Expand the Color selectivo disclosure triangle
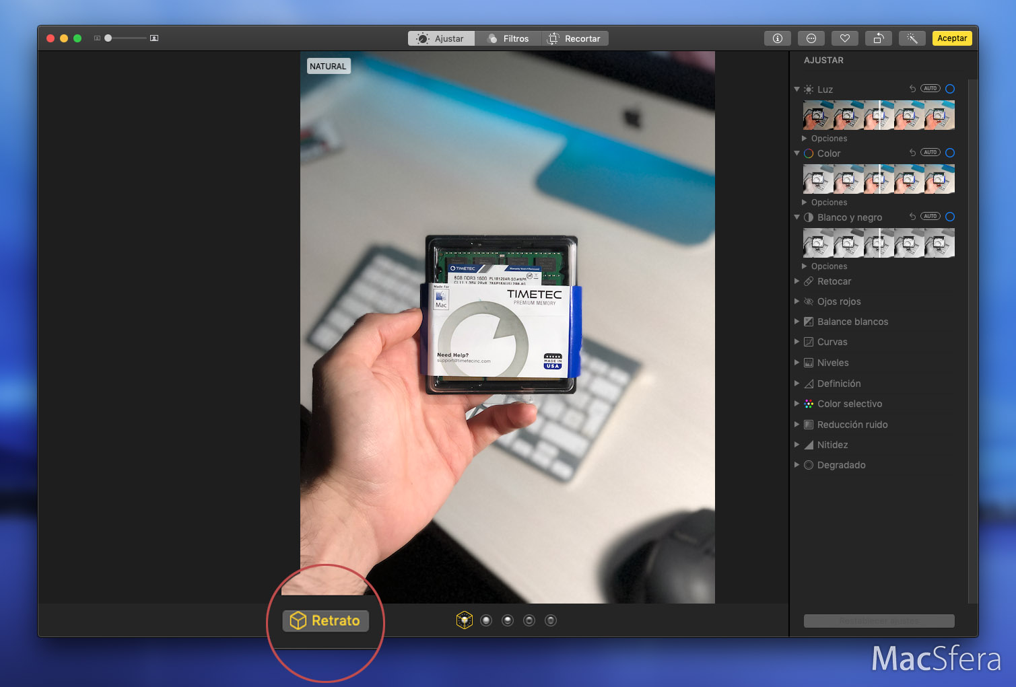Screen dimensions: 1016x687 click(797, 404)
